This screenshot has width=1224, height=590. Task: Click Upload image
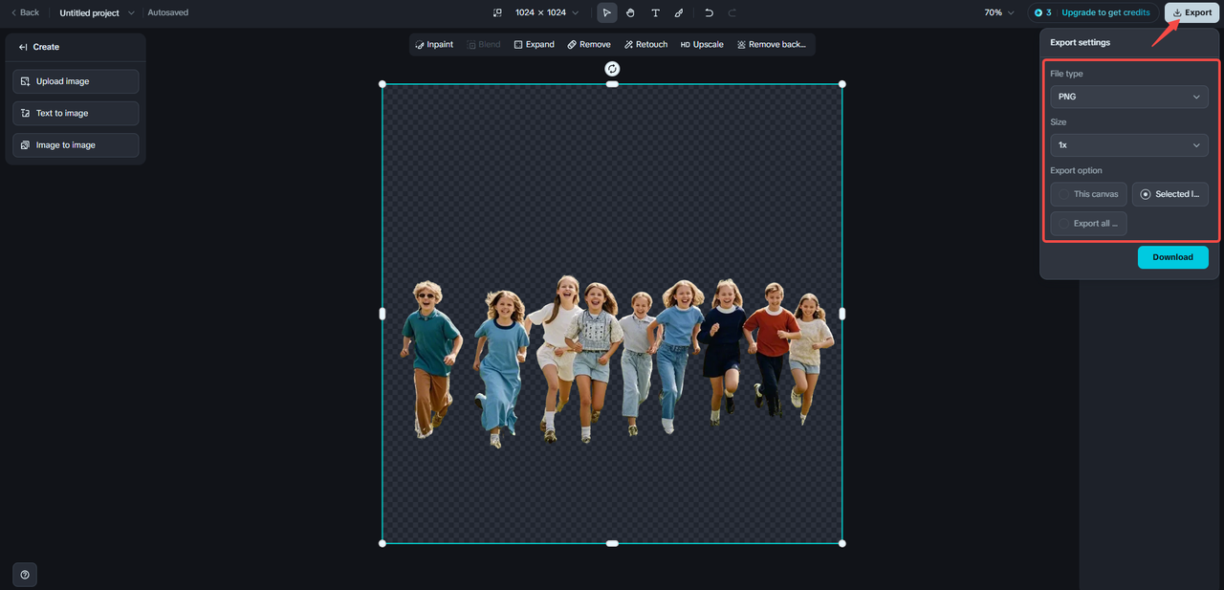(76, 81)
